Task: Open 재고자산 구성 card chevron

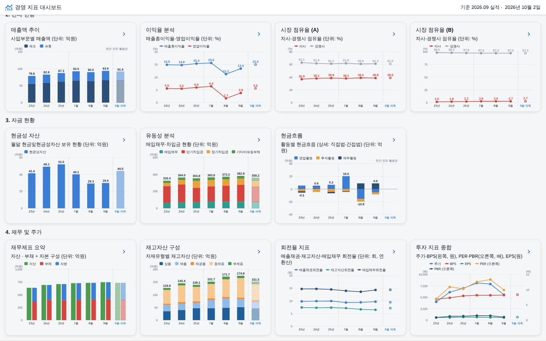Action: pos(259,252)
